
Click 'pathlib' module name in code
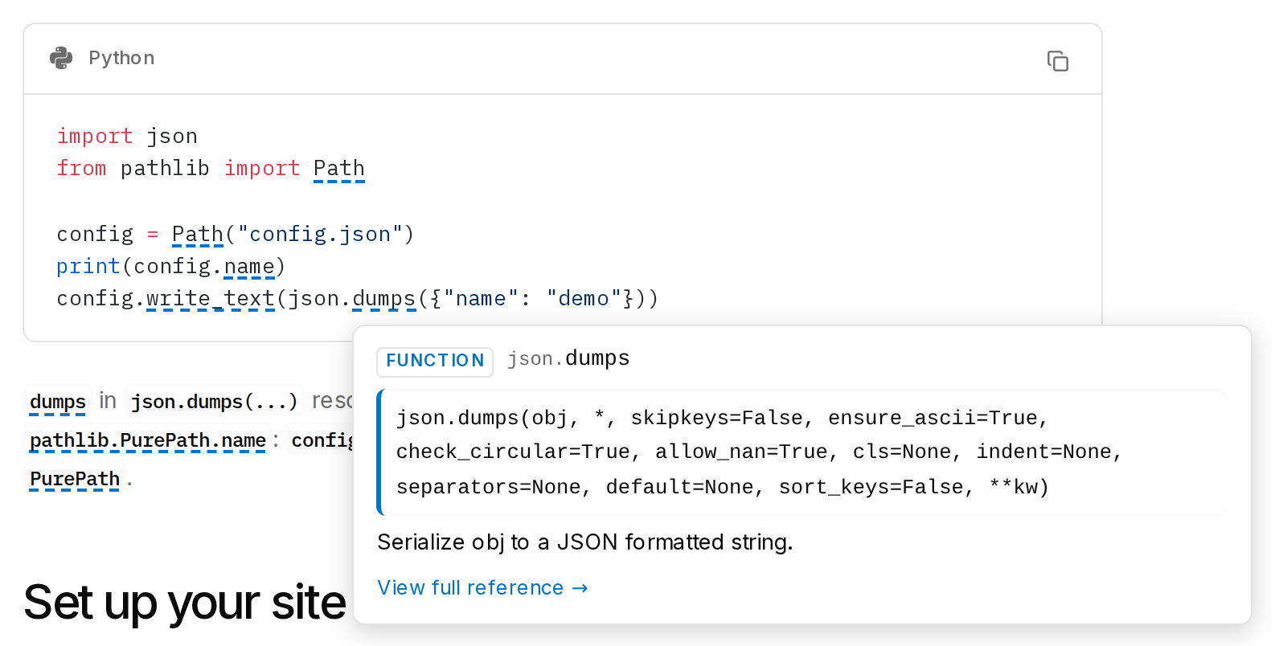pyautogui.click(x=165, y=169)
